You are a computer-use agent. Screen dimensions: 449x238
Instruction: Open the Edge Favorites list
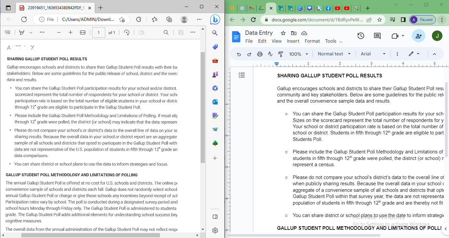click(155, 19)
